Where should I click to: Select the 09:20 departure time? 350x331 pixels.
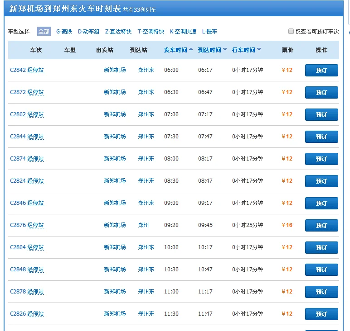pos(171,225)
